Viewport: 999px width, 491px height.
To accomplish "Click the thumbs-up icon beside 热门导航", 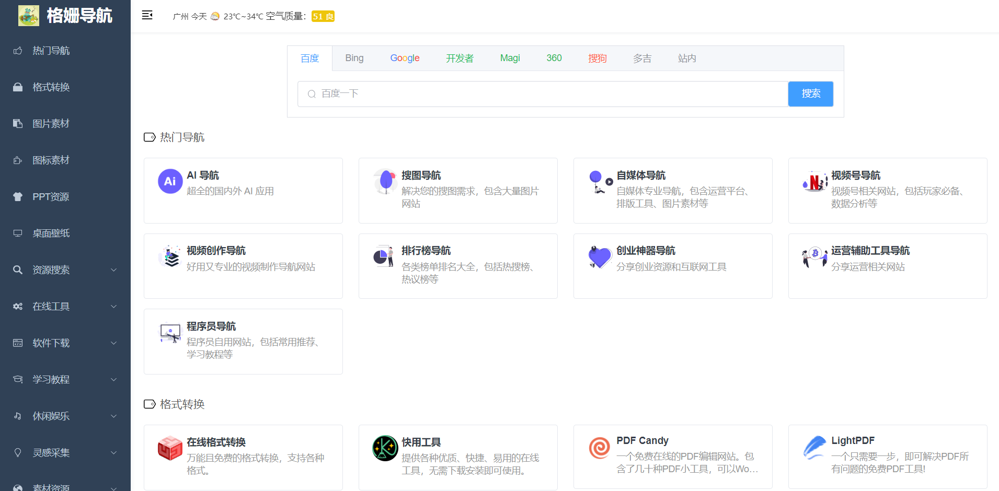I will [18, 51].
